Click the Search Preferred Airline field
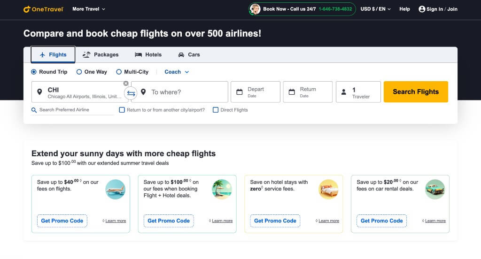This screenshot has height=259, width=481. 72,110
